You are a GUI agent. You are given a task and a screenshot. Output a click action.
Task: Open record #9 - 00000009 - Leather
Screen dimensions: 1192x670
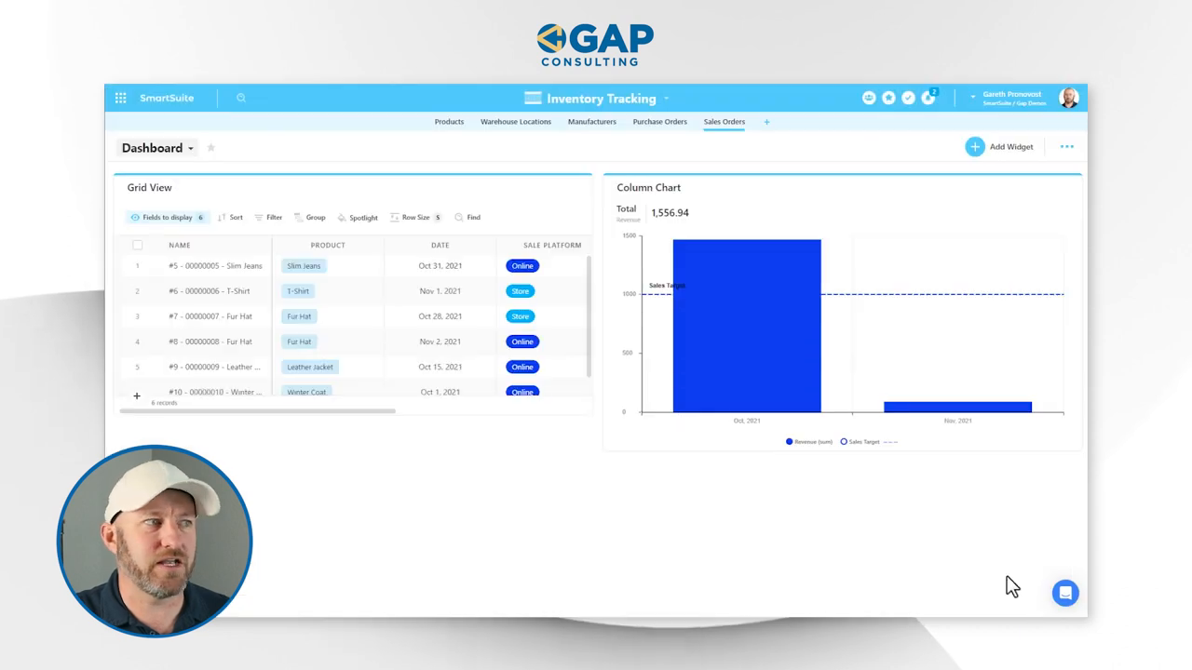pyautogui.click(x=215, y=367)
